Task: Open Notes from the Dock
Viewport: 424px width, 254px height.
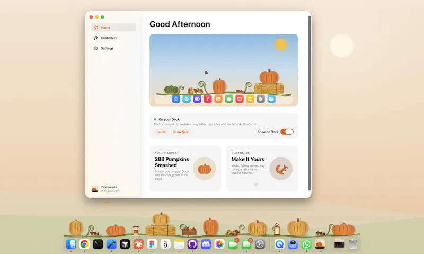Action: pos(179,244)
